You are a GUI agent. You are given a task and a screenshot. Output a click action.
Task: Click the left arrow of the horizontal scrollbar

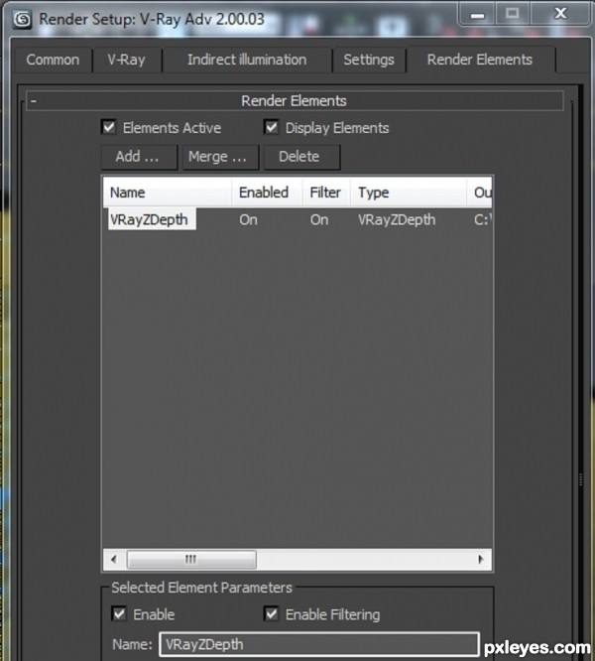[114, 560]
